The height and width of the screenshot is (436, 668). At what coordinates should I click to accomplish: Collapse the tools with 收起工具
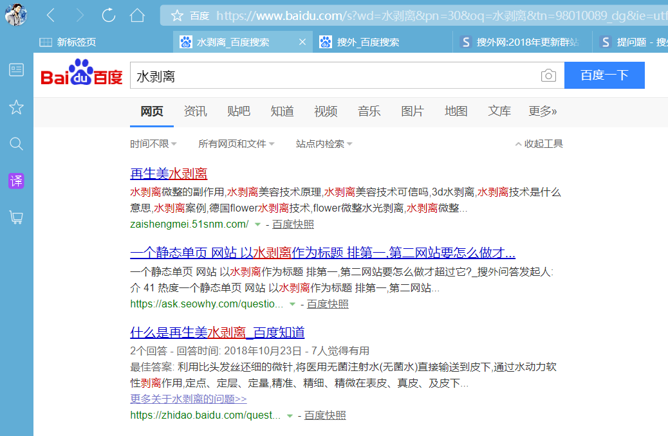(x=539, y=144)
